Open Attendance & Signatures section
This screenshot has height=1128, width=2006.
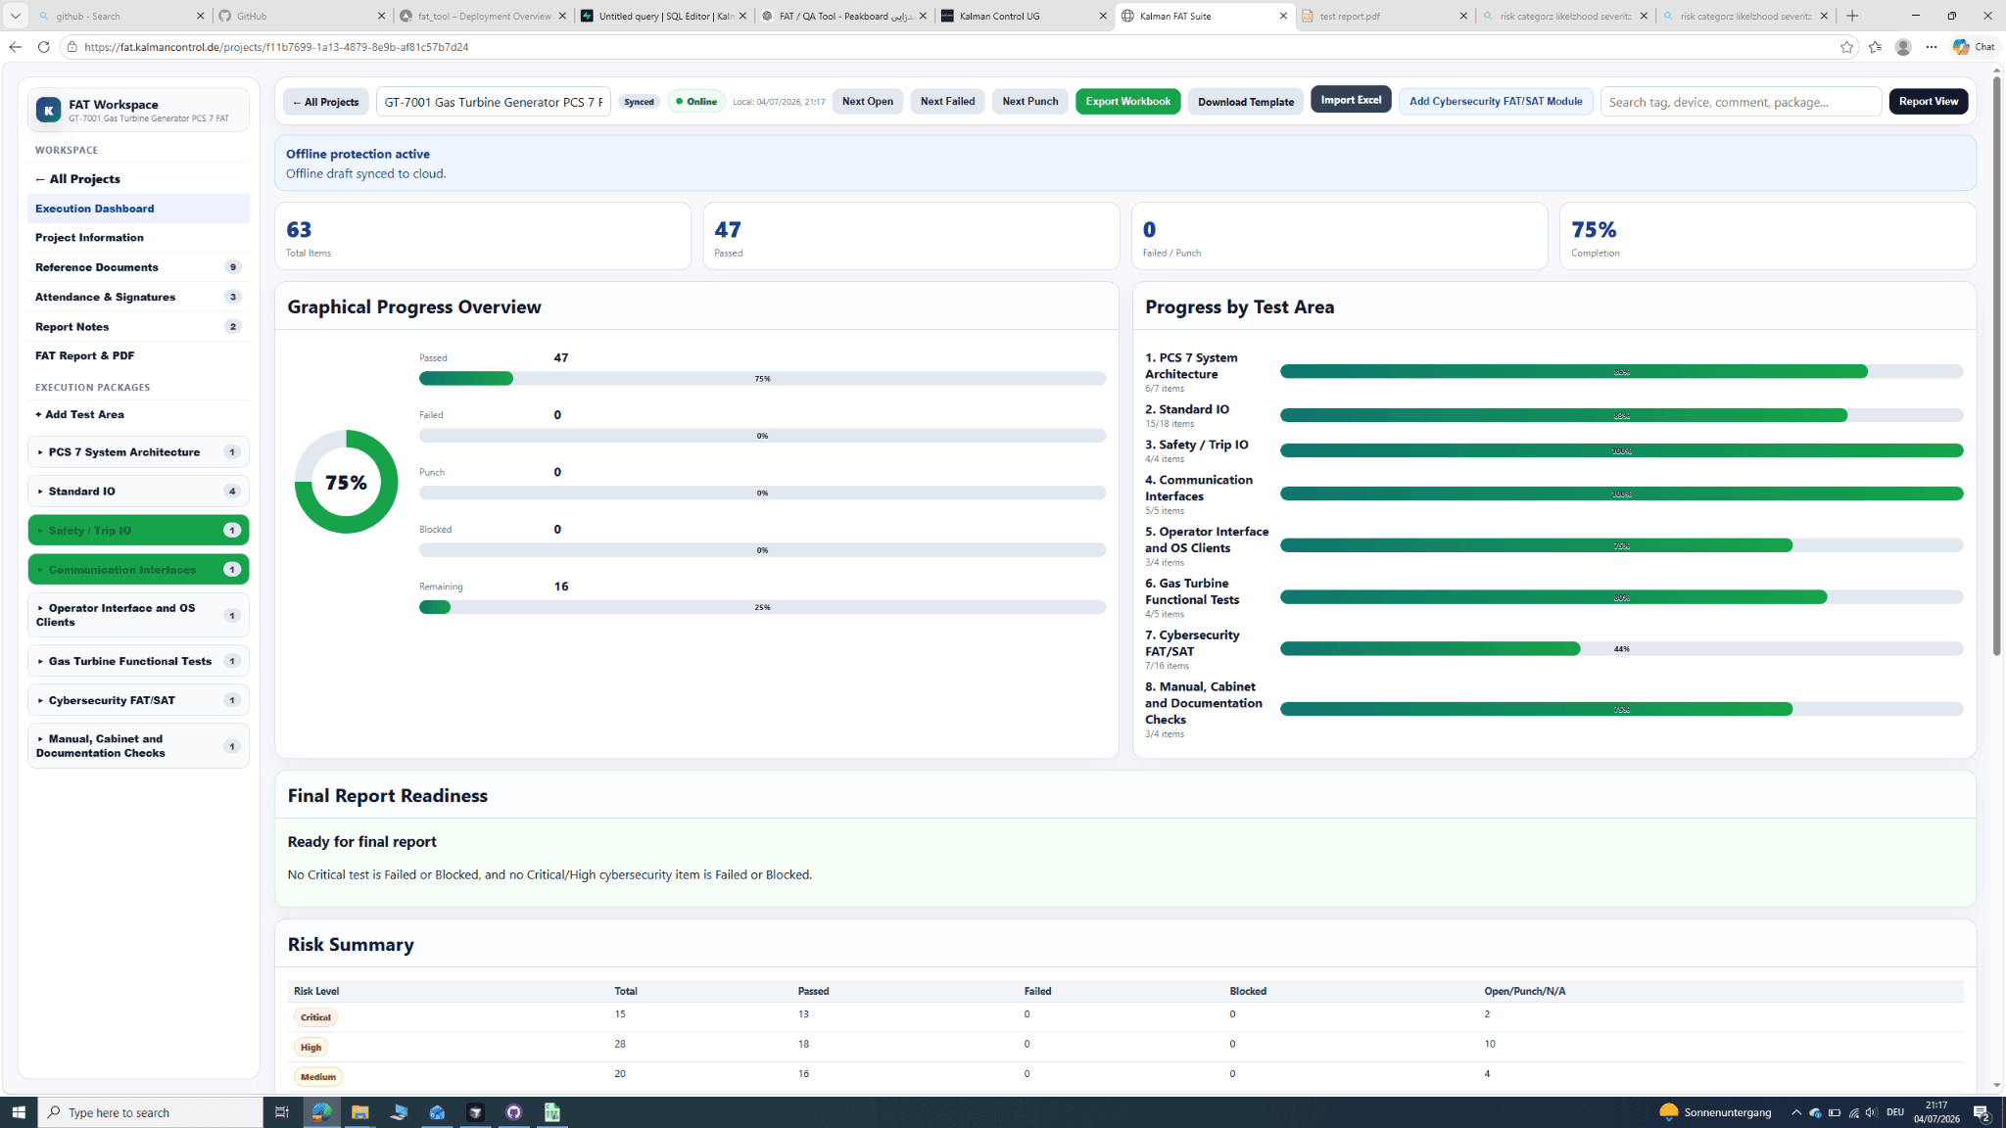[138, 297]
